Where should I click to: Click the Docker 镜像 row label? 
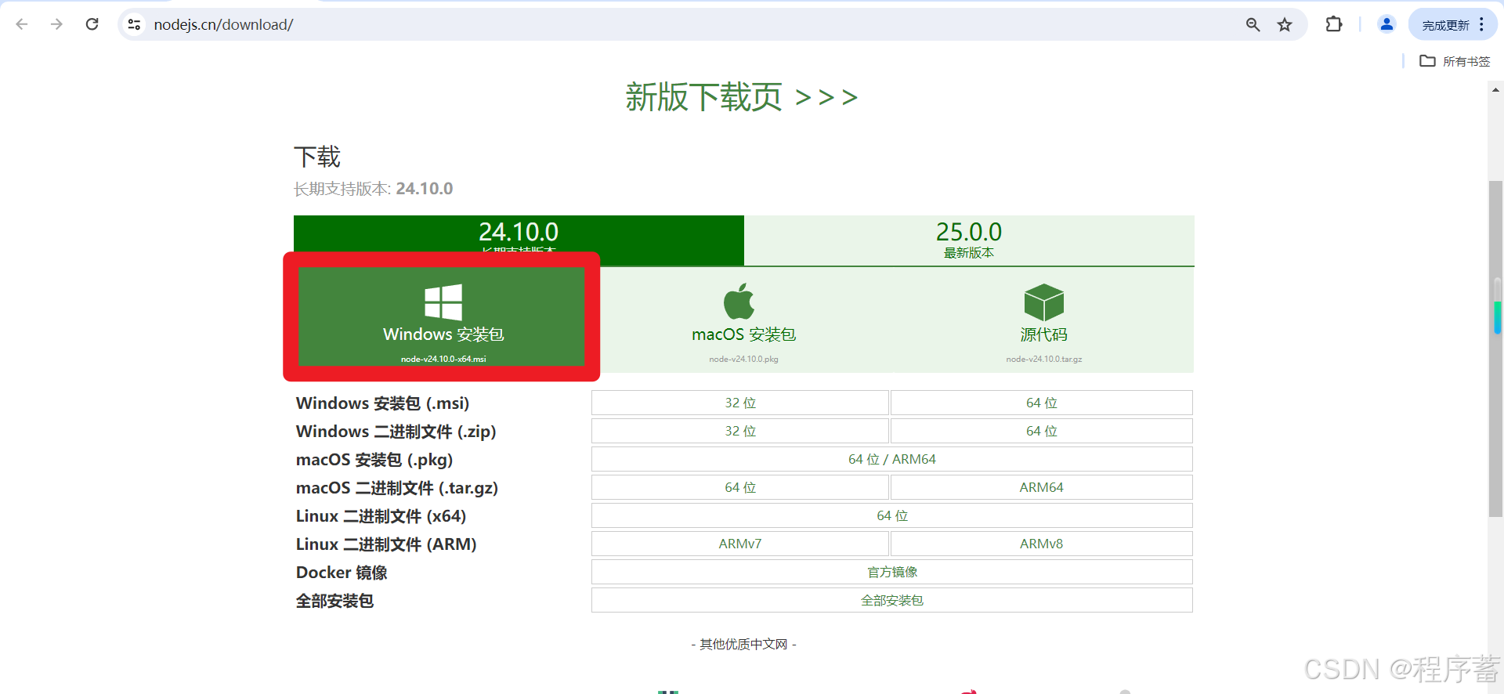tap(342, 573)
